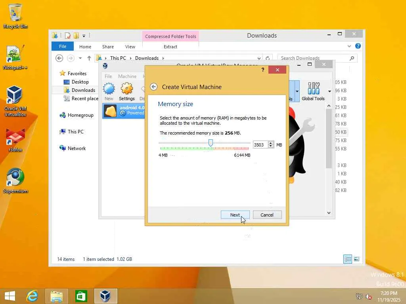Open Windows Store from the taskbar
406x304 pixels.
pos(81,296)
